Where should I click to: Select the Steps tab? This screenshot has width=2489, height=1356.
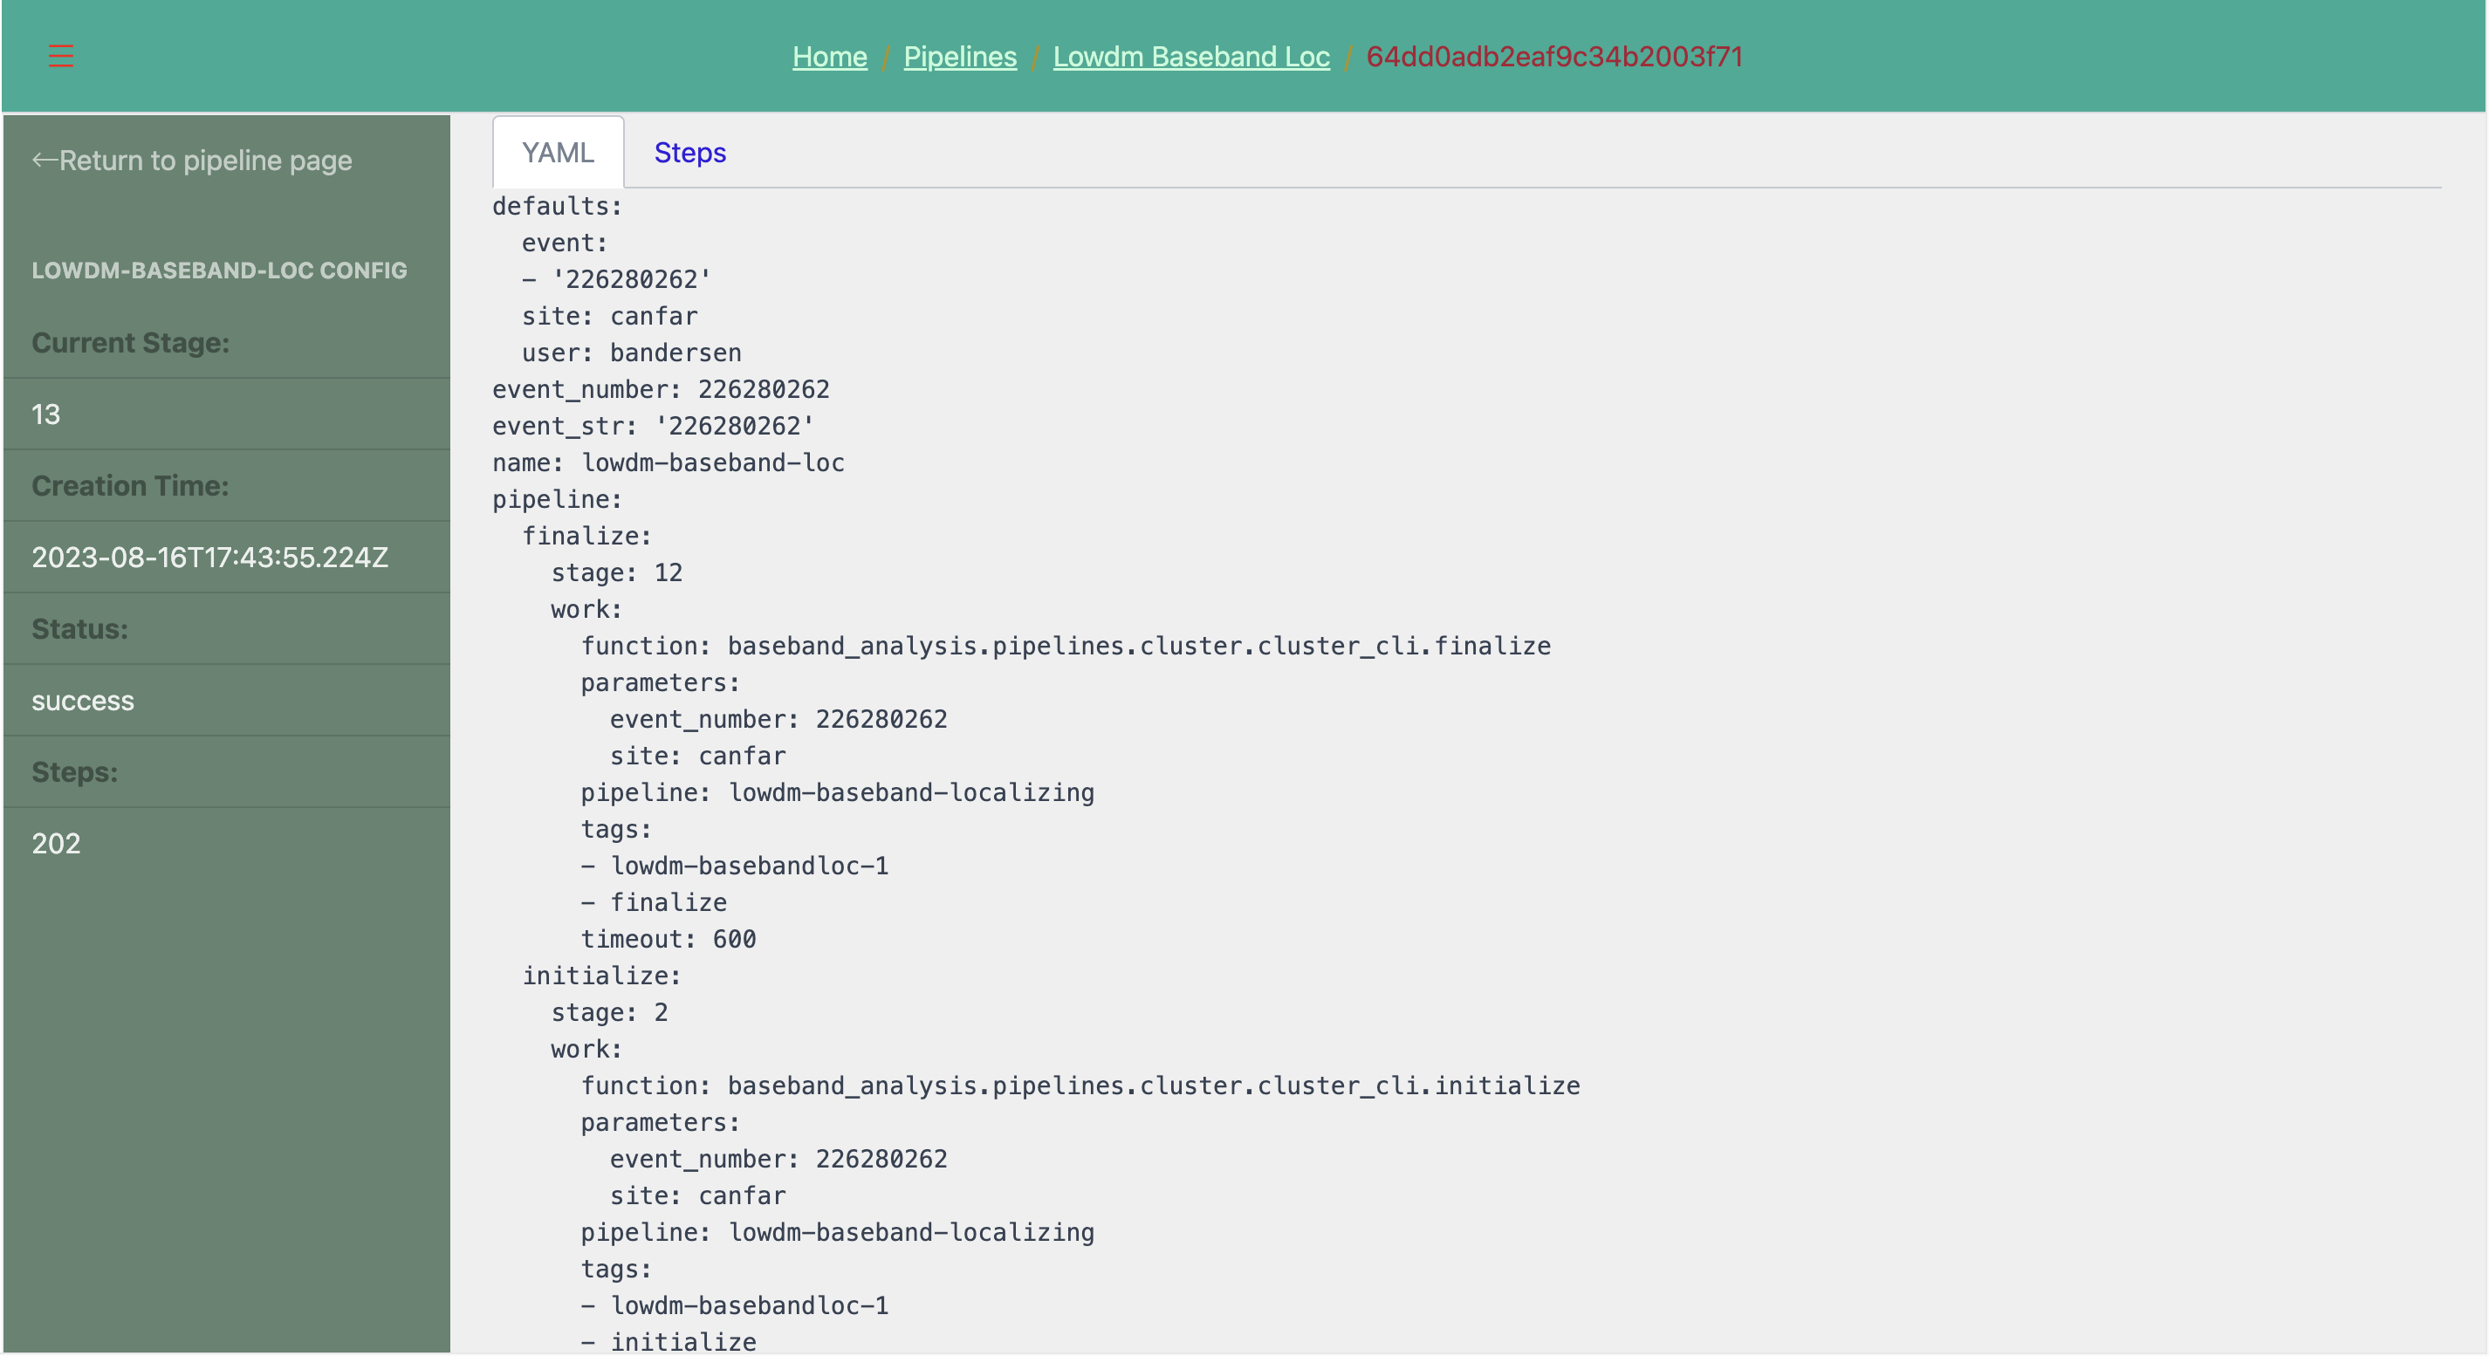pyautogui.click(x=689, y=150)
